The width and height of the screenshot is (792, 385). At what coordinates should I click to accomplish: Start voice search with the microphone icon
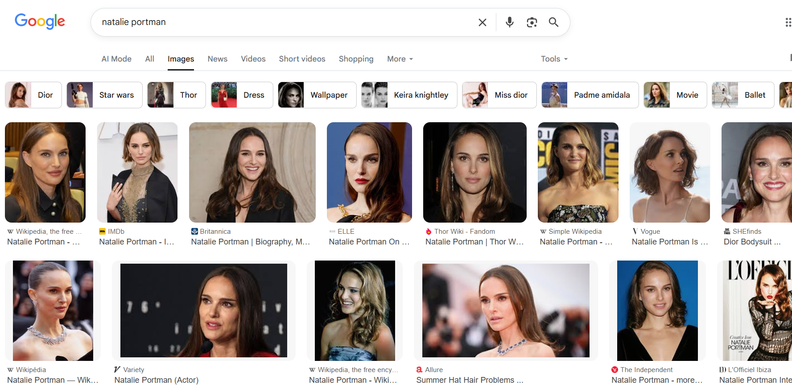[509, 22]
